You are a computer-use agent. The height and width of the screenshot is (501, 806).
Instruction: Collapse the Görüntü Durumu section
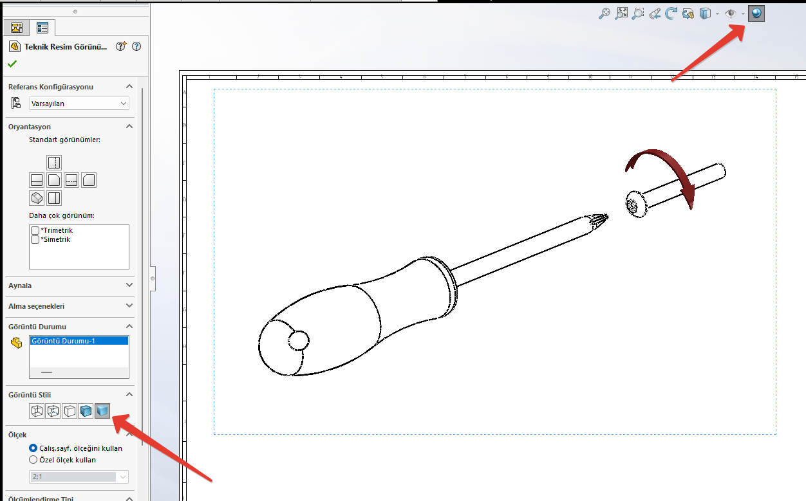tap(129, 326)
